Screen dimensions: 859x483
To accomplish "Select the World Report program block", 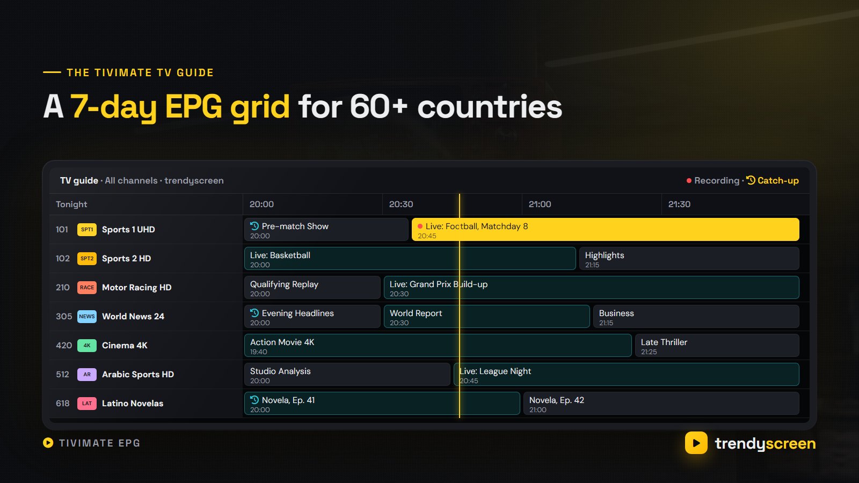I will pyautogui.click(x=487, y=317).
